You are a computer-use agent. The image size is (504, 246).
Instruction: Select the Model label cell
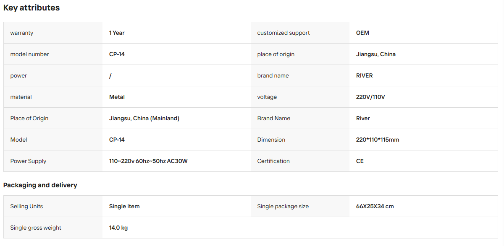click(53, 140)
